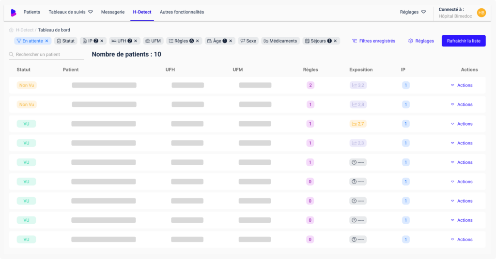Screen dimensions: 496x259
Task: Click Hôpital Bimedoc connected account text
Action: point(455,16)
